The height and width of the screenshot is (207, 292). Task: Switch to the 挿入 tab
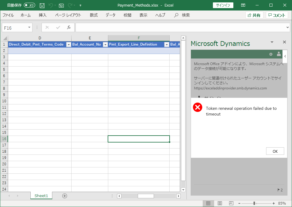pos(43,15)
